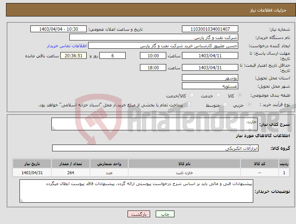Select the کالا radio button
Screen dimensions: 296x224
pyautogui.click(x=240, y=95)
